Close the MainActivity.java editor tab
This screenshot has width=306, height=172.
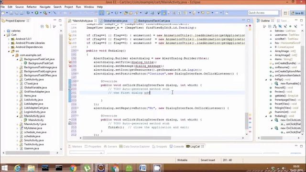tap(96, 21)
